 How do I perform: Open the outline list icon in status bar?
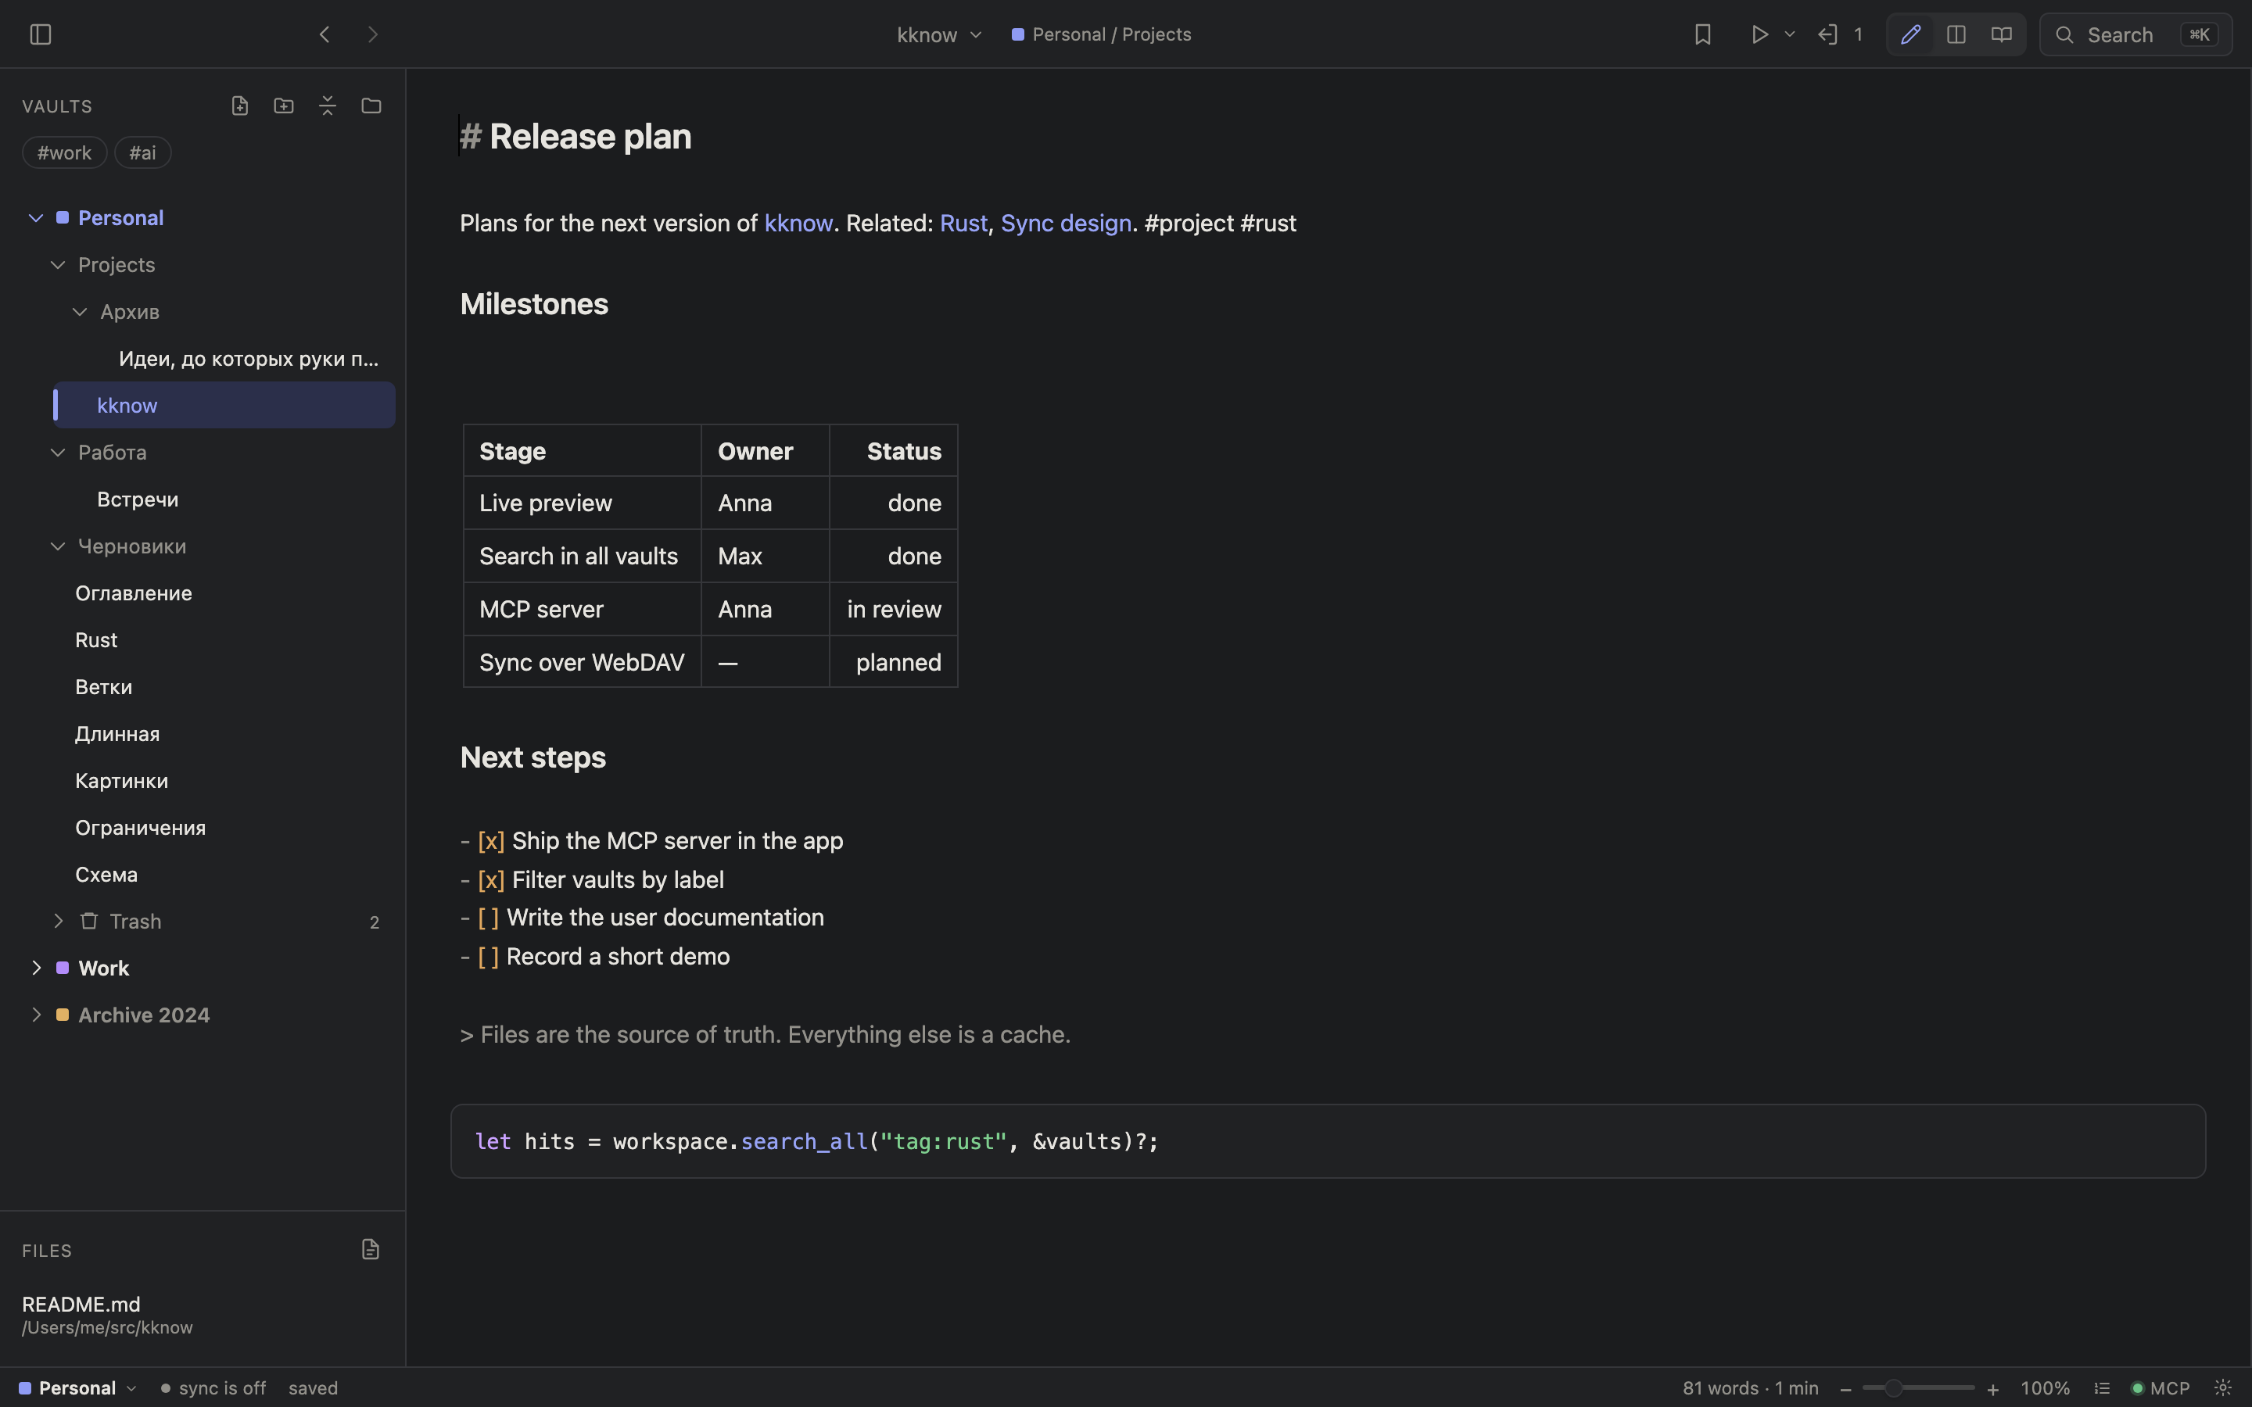coord(2101,1387)
